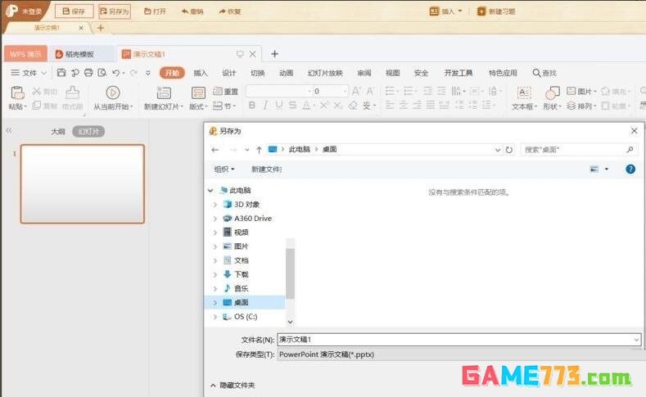
Task: Switch to the 稻壳模板 document tab
Action: pyautogui.click(x=80, y=54)
